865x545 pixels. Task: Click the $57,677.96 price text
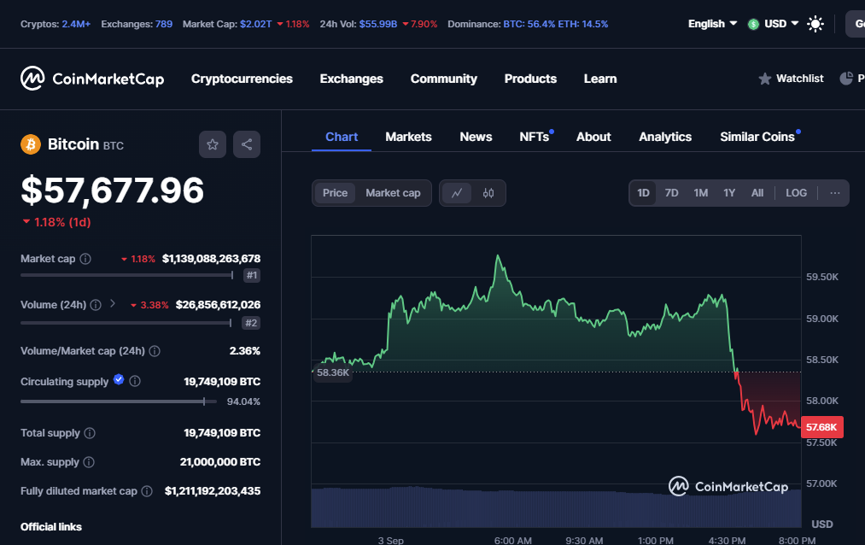coord(112,190)
